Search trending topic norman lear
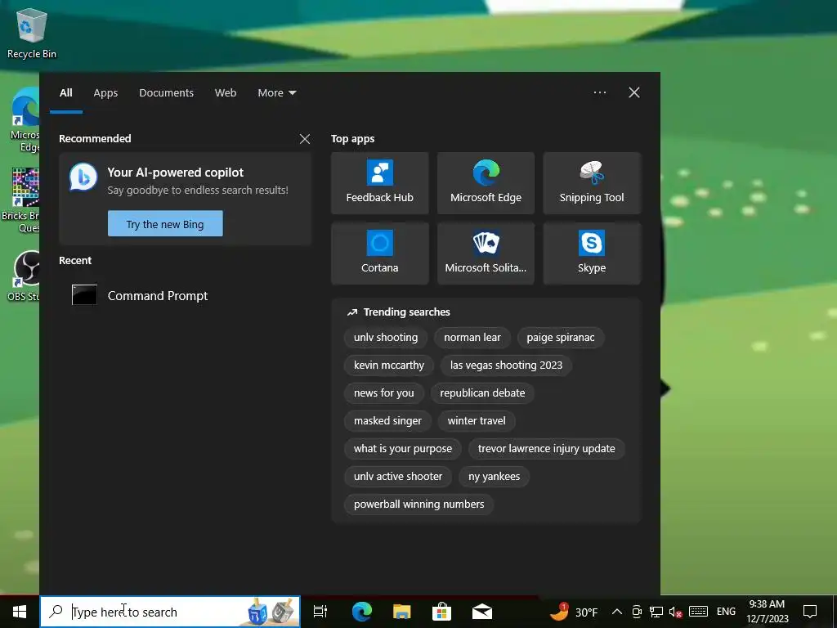This screenshot has height=628, width=837. 472,338
